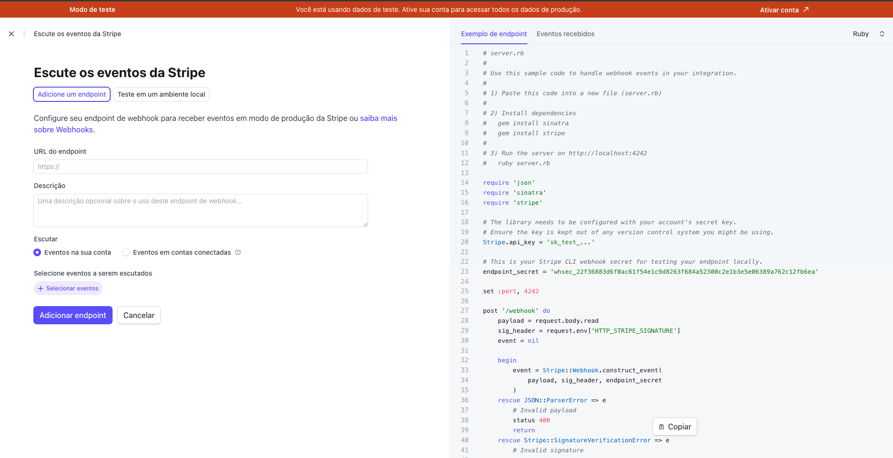
Task: Click the "event = nil" code line
Action: point(518,341)
